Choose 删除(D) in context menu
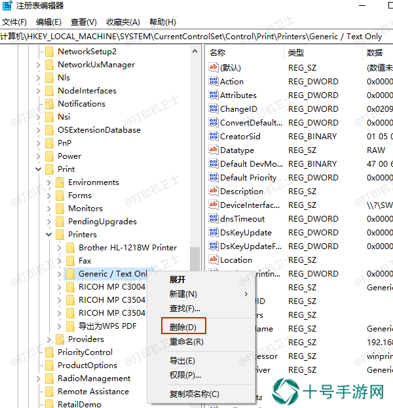The image size is (393, 408). (183, 327)
